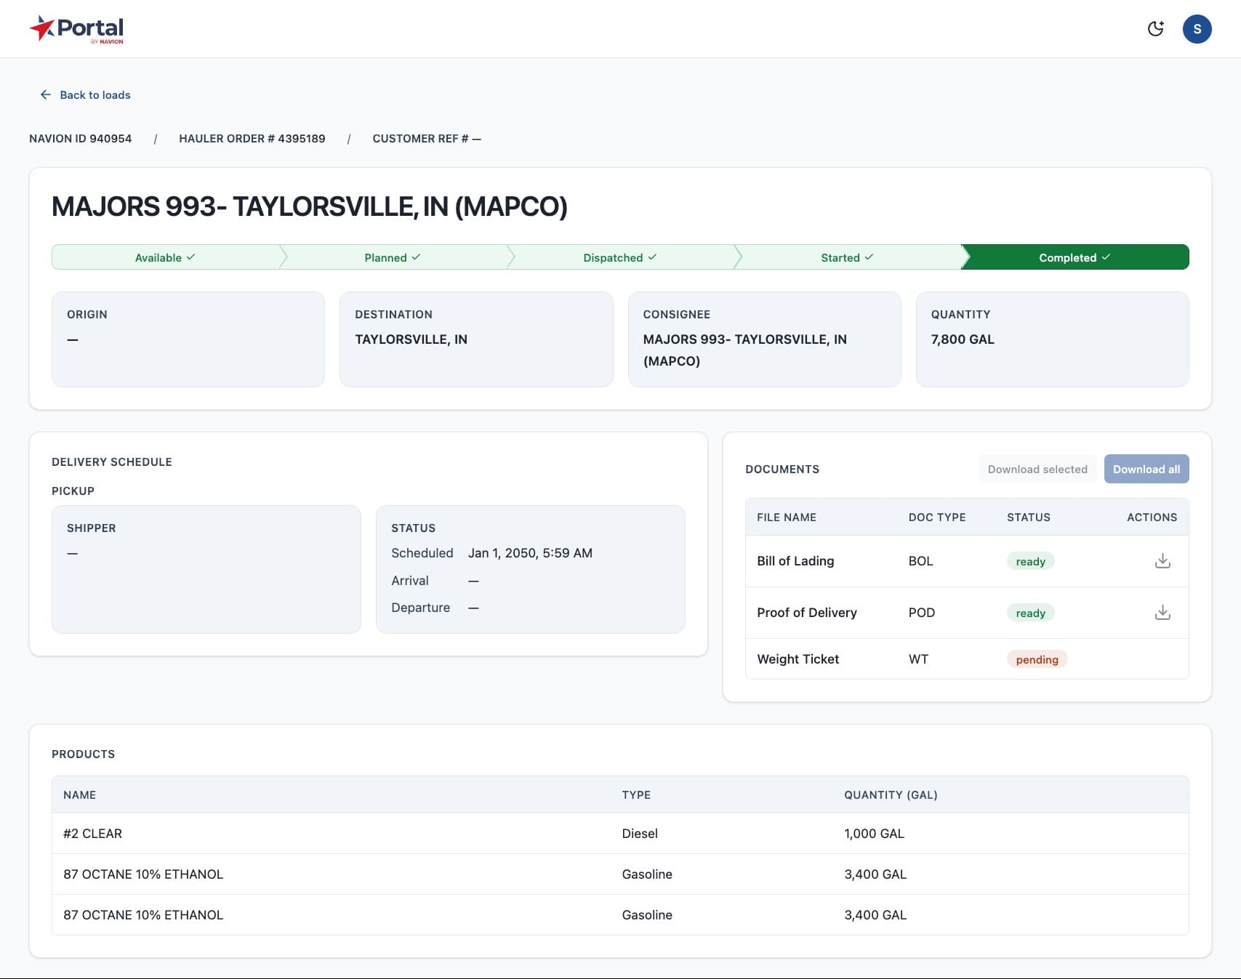Click the Arrival label in status card
Screen dimensions: 1241x979
(x=410, y=581)
